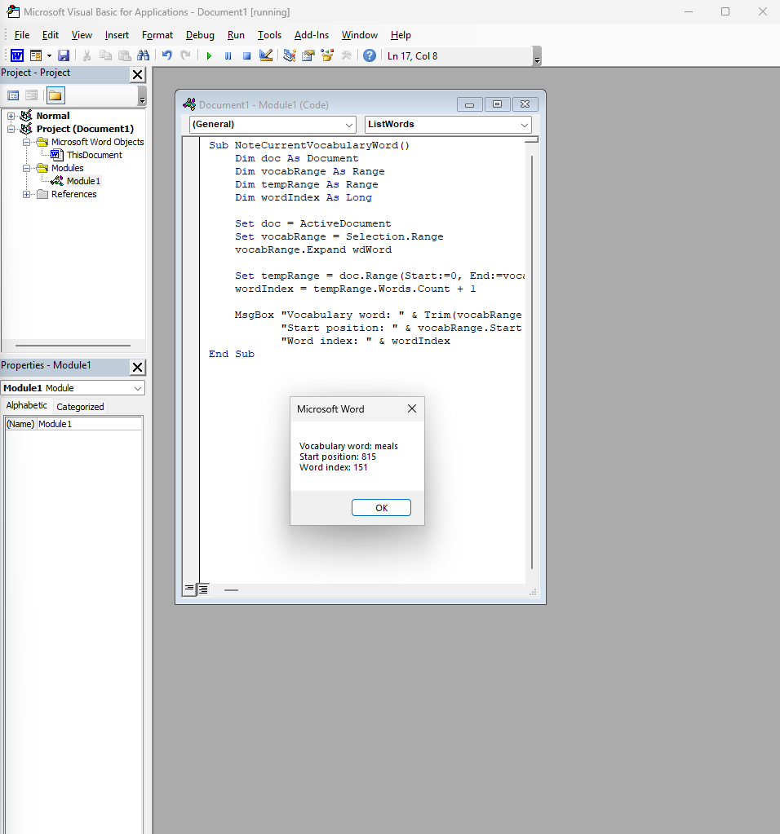Click the Break pause icon
The width and height of the screenshot is (780, 834).
228,55
